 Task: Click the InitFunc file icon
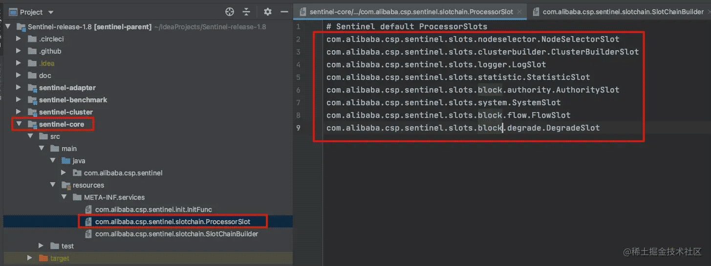pos(88,209)
